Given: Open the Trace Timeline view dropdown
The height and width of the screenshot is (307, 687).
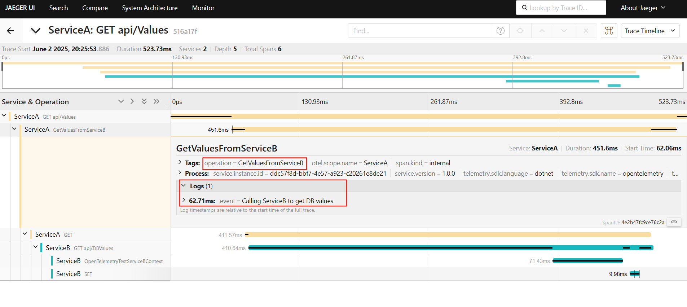Looking at the screenshot, I should pos(650,31).
